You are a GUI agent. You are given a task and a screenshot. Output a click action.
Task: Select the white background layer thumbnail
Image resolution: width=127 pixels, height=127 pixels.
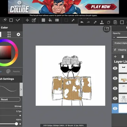click(123, 108)
